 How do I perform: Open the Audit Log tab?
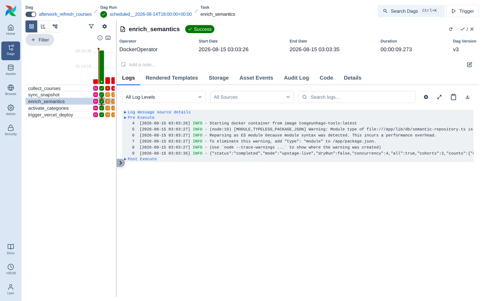tap(296, 78)
